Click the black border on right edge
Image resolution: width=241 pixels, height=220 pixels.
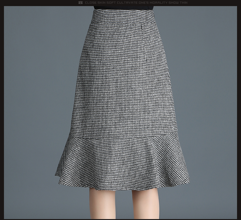click(x=239, y=110)
